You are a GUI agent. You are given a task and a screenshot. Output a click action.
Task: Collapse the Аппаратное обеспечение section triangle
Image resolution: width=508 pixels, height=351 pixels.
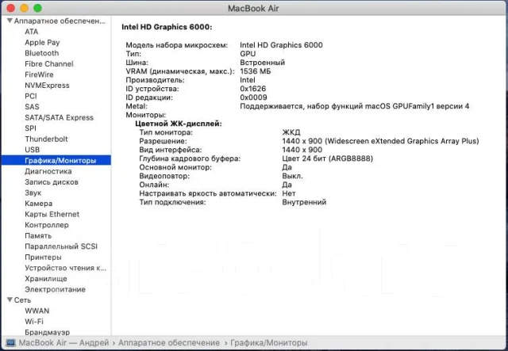tap(10, 21)
